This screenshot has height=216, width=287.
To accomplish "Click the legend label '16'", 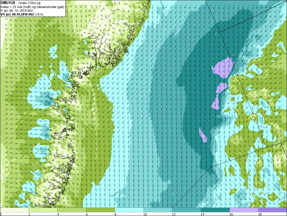I will (231, 214).
